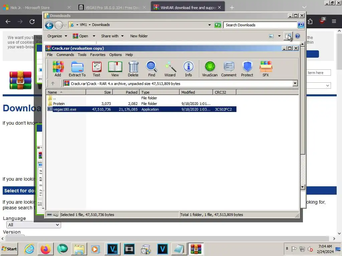Go up one level in WinRAR
The width and height of the screenshot is (342, 256).
[53, 83]
